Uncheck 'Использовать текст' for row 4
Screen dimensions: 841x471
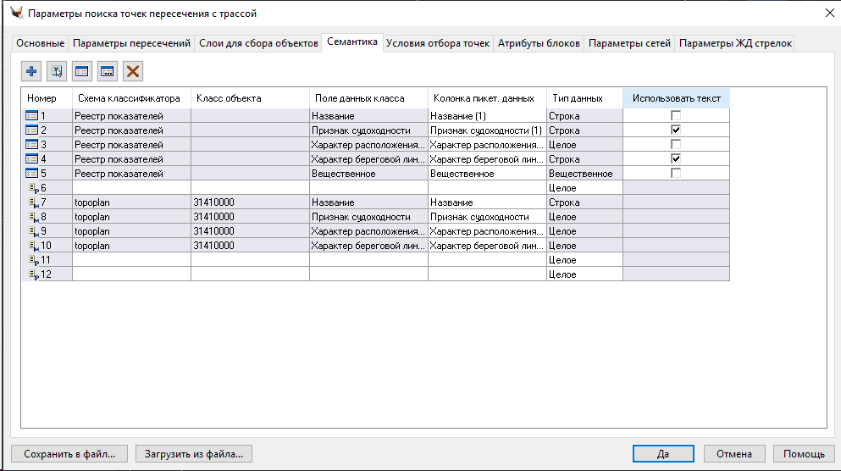[x=676, y=158]
